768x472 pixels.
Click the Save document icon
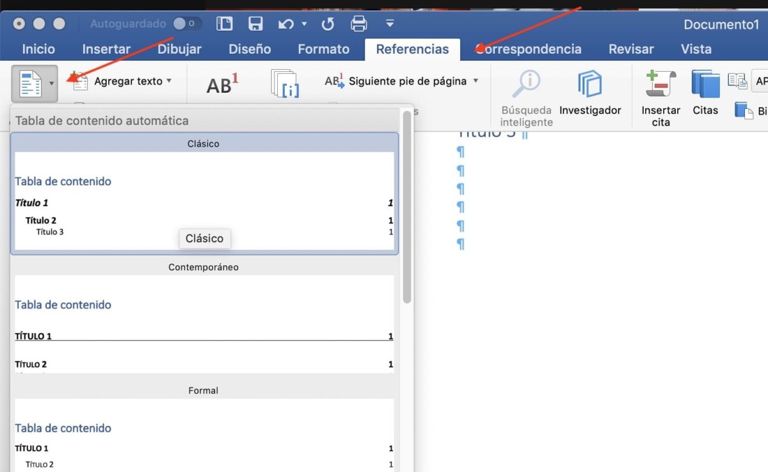point(256,23)
